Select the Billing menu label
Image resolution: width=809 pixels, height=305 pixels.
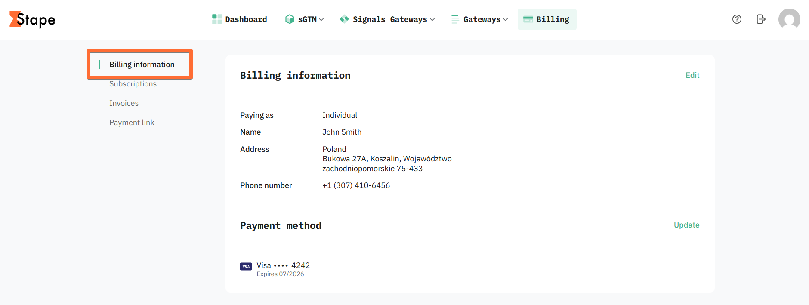point(553,19)
